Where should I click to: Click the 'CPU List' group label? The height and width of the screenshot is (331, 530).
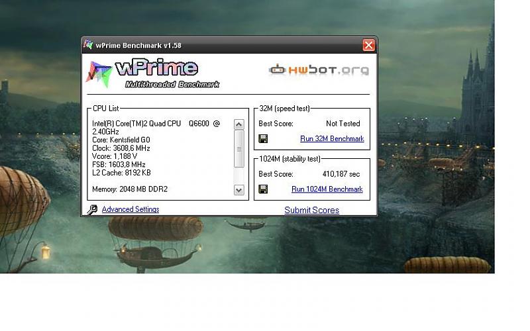(106, 109)
